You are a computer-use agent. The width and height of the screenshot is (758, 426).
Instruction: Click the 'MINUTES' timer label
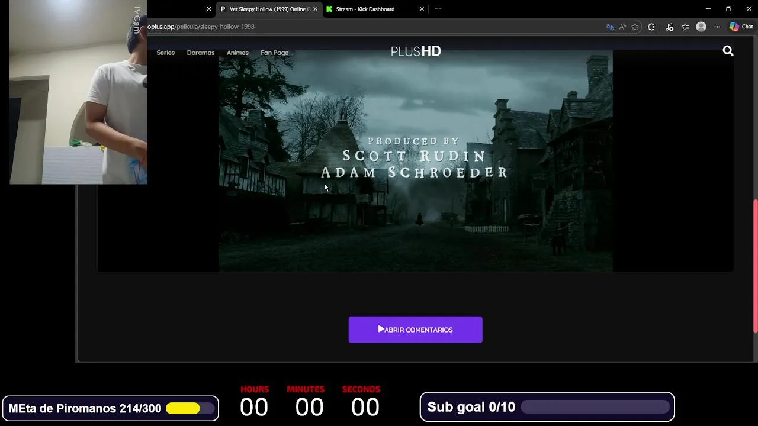306,389
